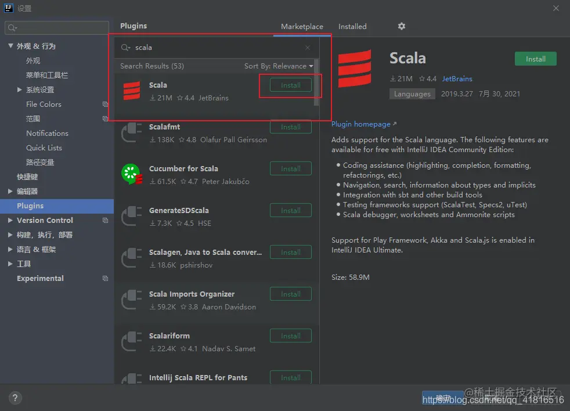Install the Scalariform plugin

tap(290, 336)
